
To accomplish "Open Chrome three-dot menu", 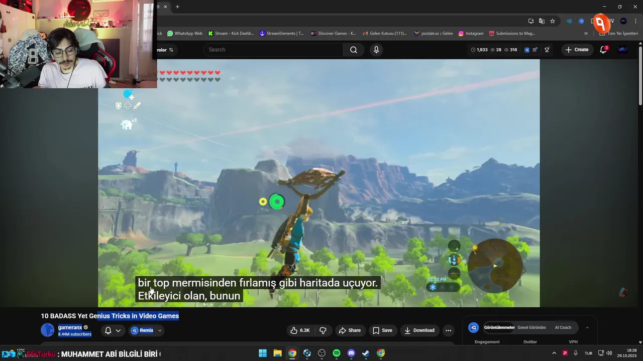I will pyautogui.click(x=636, y=21).
